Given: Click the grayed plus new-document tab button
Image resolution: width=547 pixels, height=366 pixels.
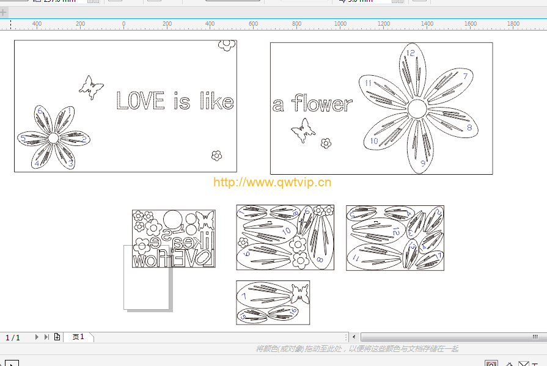Looking at the screenshot, I should click(3, 13).
